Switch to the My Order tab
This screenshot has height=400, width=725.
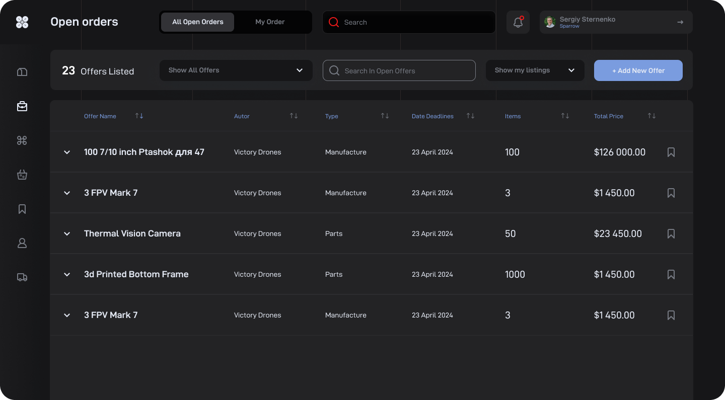point(270,22)
